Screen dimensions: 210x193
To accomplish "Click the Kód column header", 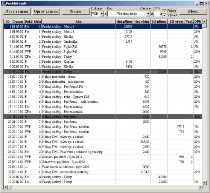I will point(79,22).
